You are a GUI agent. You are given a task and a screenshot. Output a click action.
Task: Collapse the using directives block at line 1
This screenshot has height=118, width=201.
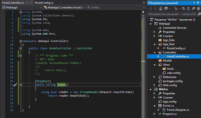pos(20,12)
